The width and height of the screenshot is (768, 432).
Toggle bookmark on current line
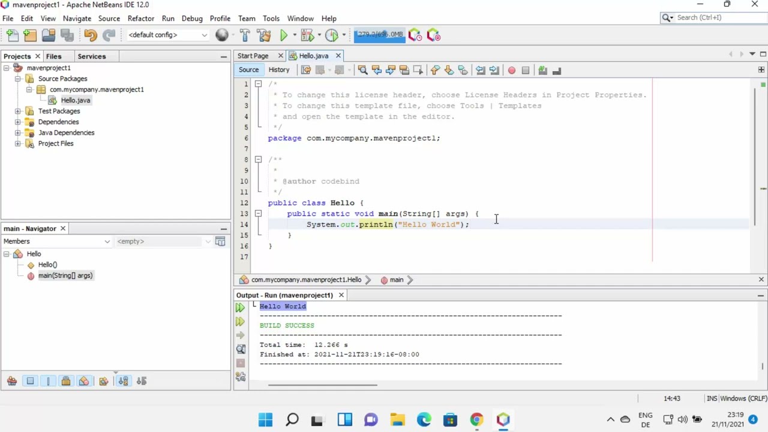[x=463, y=70]
